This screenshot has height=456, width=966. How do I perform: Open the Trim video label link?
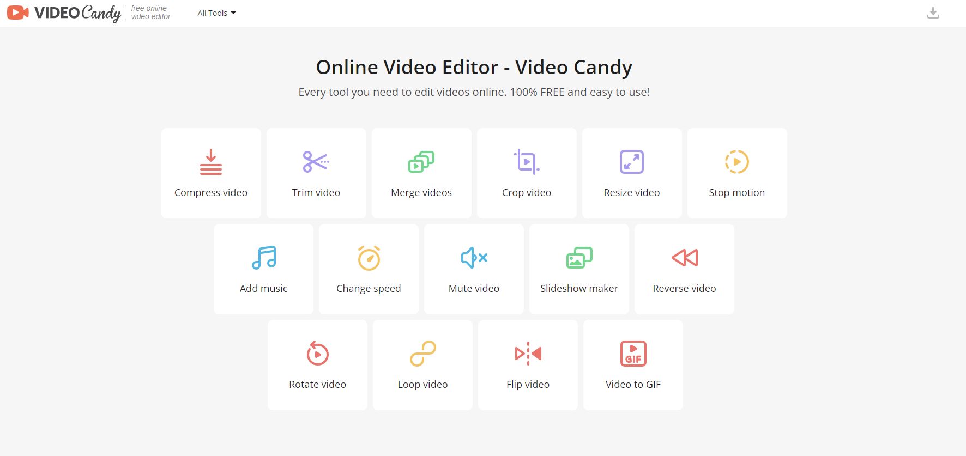(x=316, y=193)
